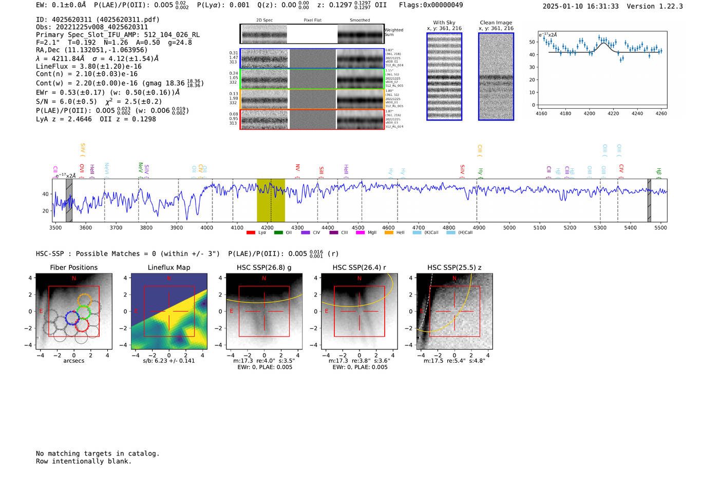Viewport: 719px width, 489px height.
Task: Click the 'Obs: 20221225v008_4025620311' line
Action: [x=92, y=27]
